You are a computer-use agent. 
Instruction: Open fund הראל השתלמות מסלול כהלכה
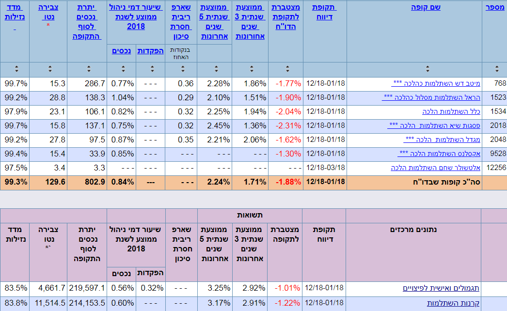point(431,98)
